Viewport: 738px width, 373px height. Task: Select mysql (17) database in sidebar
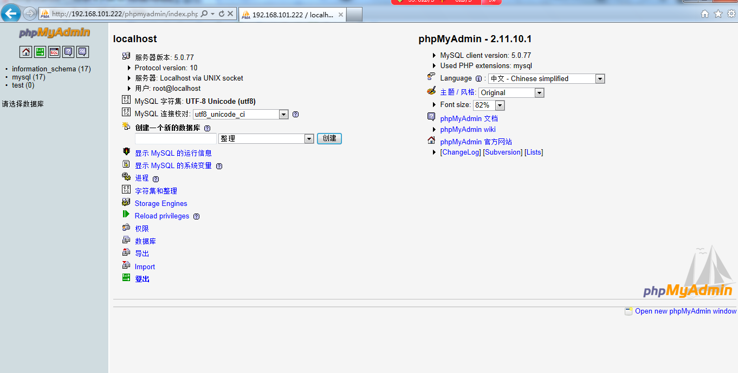tap(29, 77)
